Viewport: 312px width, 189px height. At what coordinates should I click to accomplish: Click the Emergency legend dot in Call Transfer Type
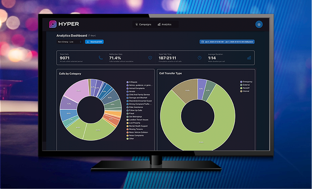[x=241, y=82]
